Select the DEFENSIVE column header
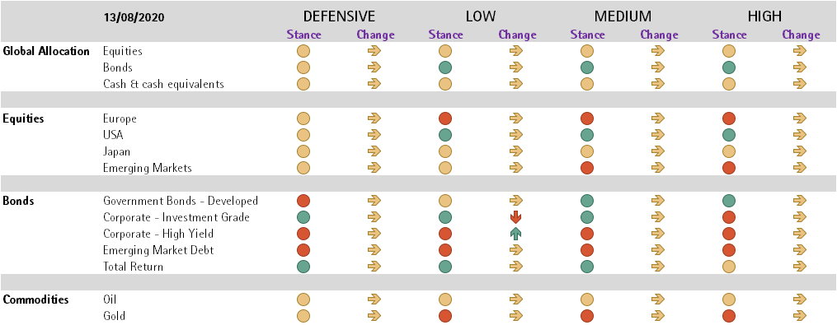This screenshot has width=837, height=325. click(x=339, y=16)
